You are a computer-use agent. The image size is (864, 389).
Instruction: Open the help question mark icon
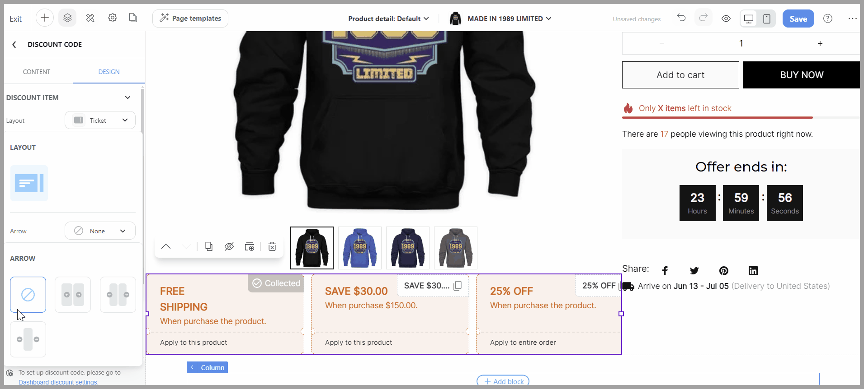tap(828, 19)
